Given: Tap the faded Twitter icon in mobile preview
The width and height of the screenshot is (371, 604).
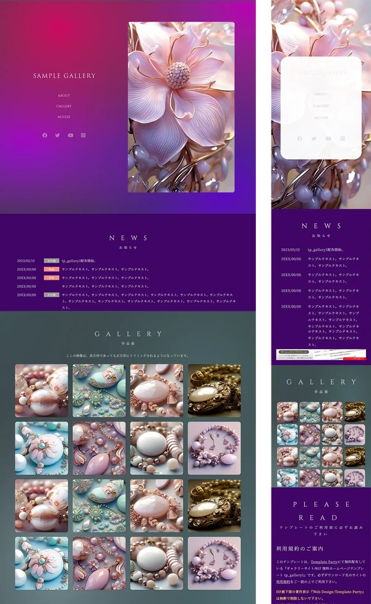Looking at the screenshot, I should tap(314, 139).
